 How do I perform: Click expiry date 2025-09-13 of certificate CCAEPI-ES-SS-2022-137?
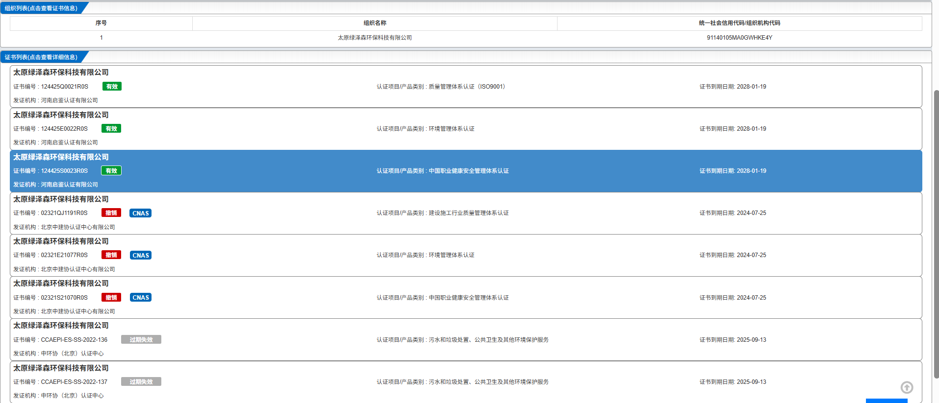751,382
